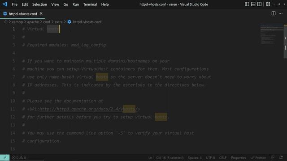Click the gear file icon in the tab
The image size is (287, 161).
click(5, 14)
